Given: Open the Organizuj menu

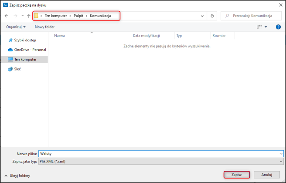Looking at the screenshot, I should point(16,27).
